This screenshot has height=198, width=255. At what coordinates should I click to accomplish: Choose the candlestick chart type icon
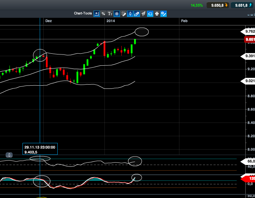pyautogui.click(x=130, y=14)
